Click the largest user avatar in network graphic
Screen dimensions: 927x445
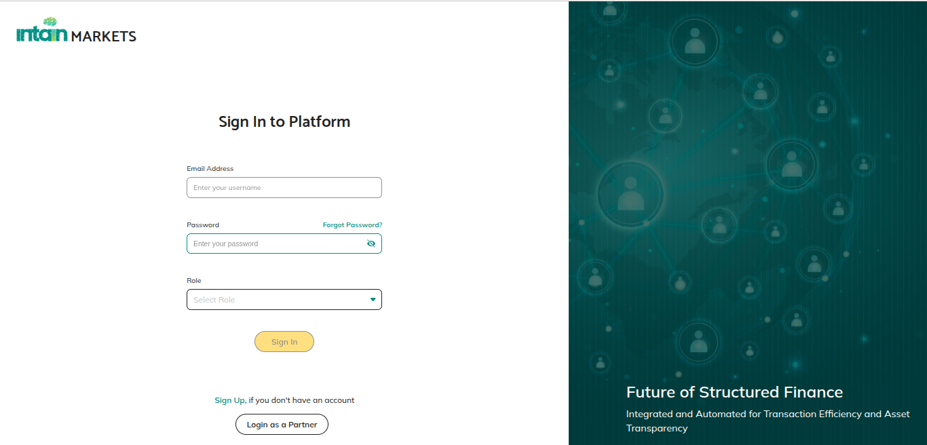[x=630, y=194]
